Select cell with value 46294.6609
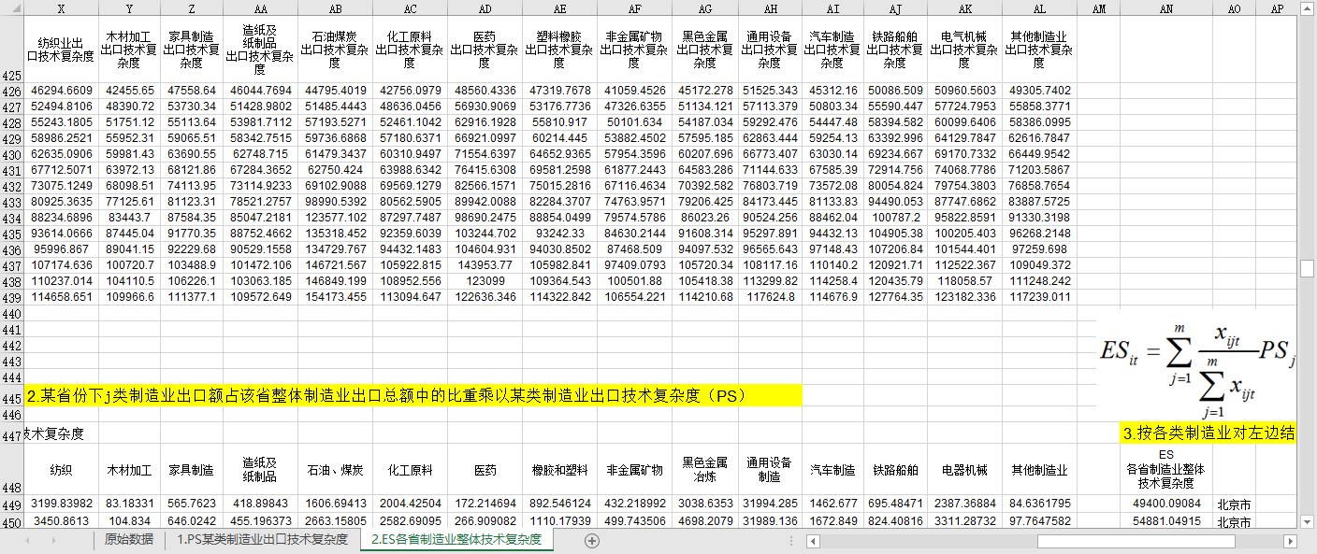The image size is (1317, 554). pos(61,91)
